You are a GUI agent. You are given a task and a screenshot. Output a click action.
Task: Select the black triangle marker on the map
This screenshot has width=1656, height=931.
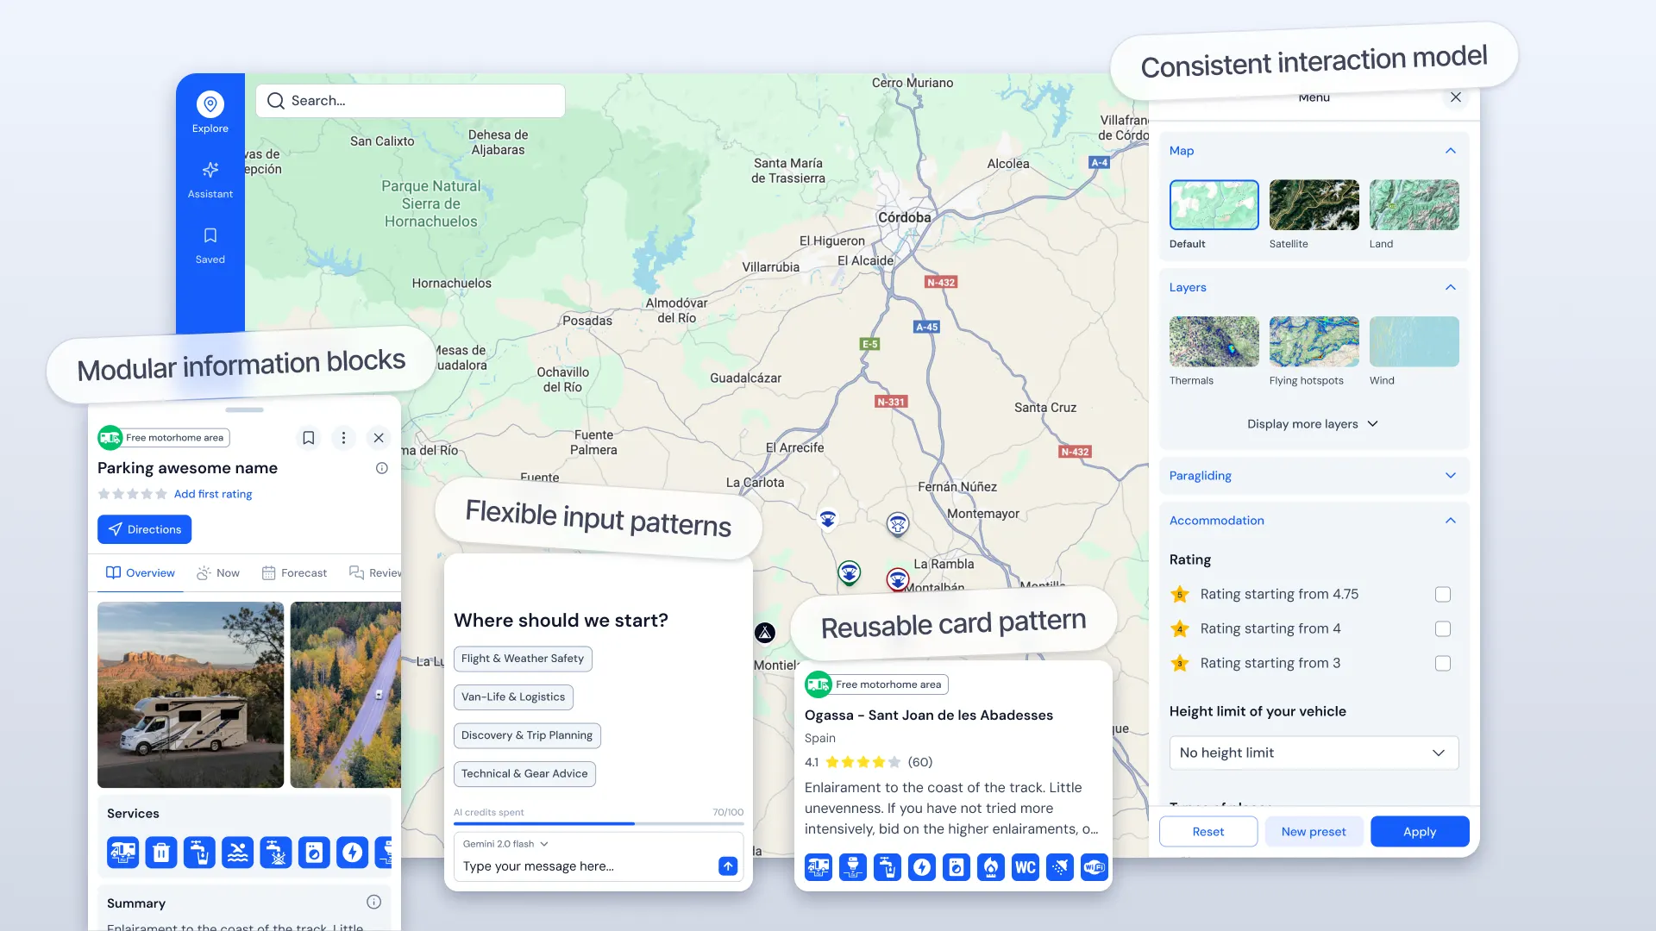765,633
